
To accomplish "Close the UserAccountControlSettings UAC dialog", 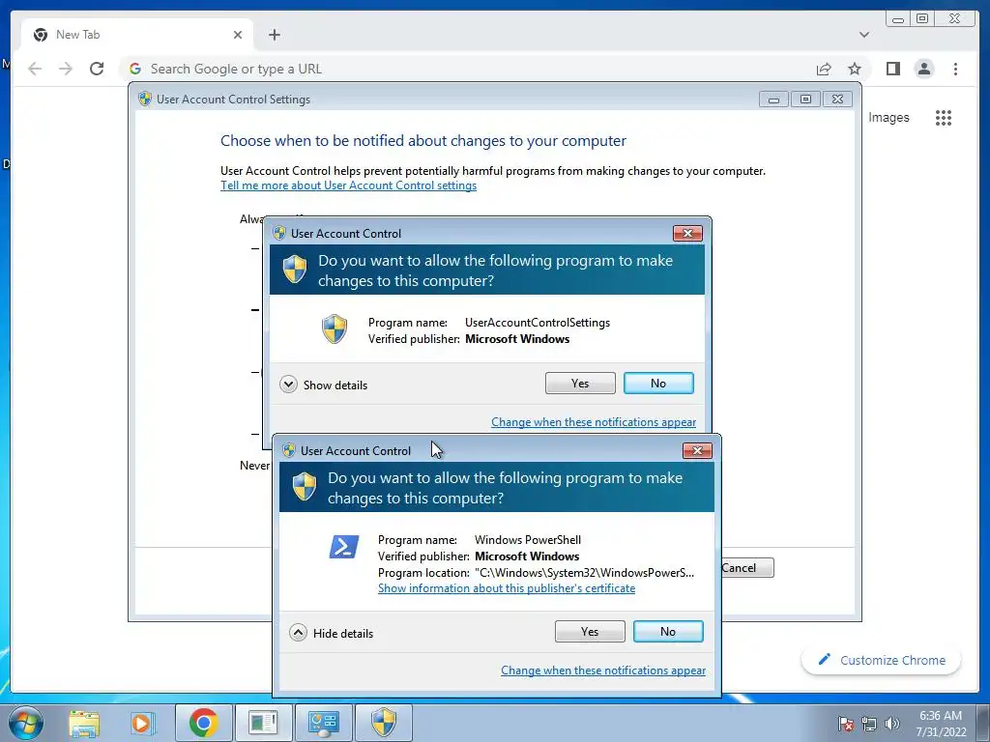I will point(687,234).
